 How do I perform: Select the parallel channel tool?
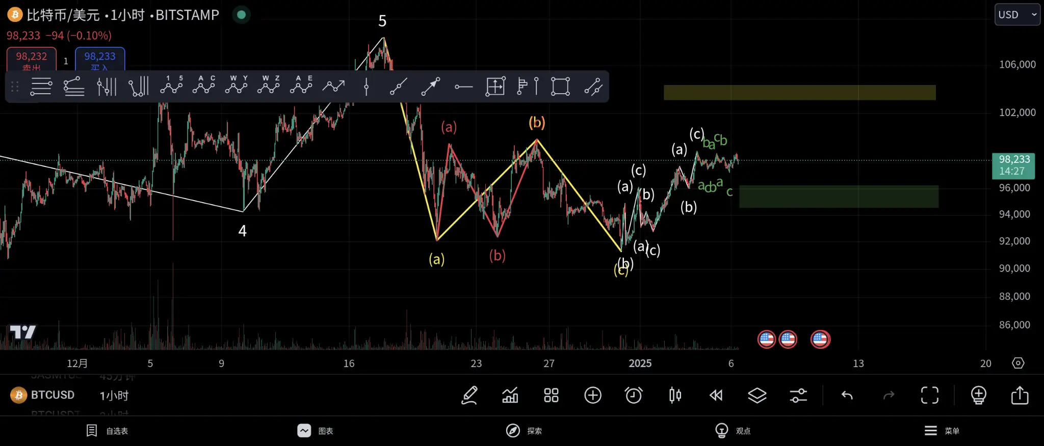pos(593,86)
